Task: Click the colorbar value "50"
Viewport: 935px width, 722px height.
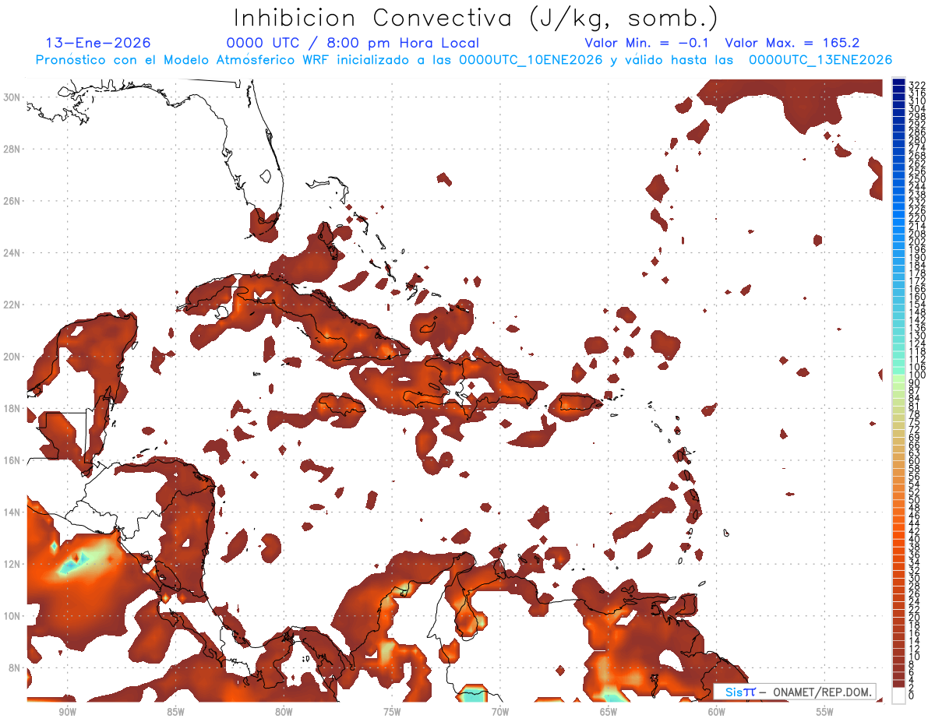Action: [915, 500]
